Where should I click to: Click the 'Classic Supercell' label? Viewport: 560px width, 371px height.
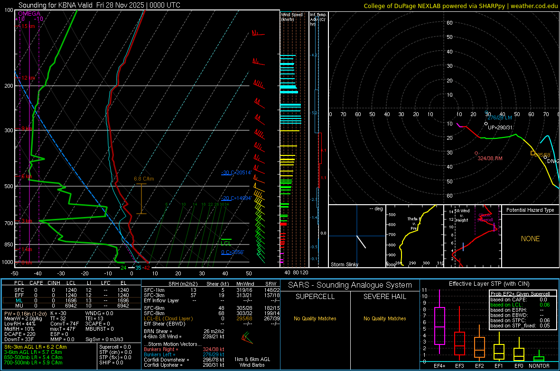coord(485,217)
